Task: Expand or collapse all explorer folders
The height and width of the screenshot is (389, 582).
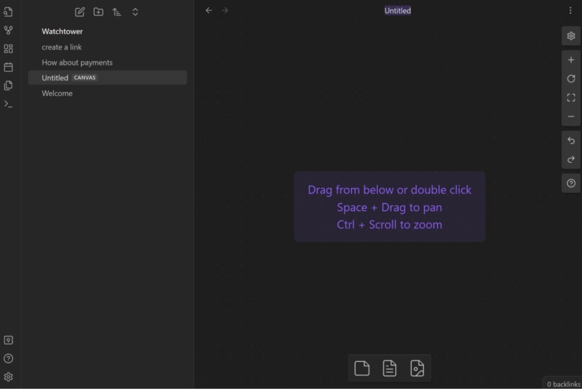Action: click(135, 11)
